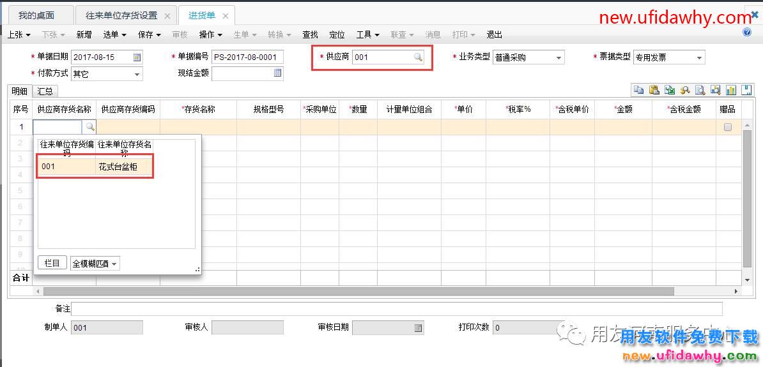The height and width of the screenshot is (367, 763).
Task: Expand the 付款方式 dropdown
Action: tap(137, 74)
